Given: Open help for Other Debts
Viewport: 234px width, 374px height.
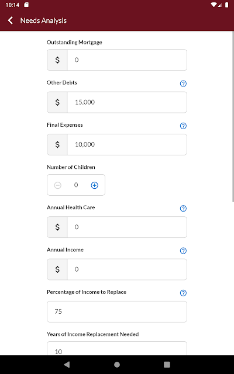Looking at the screenshot, I should (183, 84).
